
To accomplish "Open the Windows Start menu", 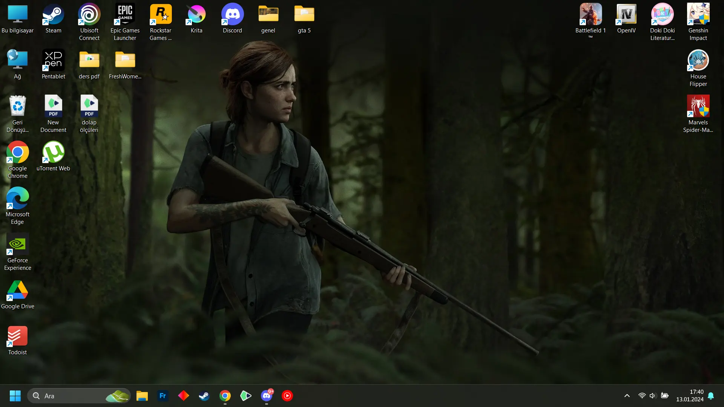I will tap(15, 396).
